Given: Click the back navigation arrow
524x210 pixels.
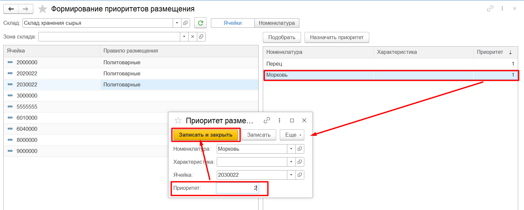Looking at the screenshot, I should point(11,9).
